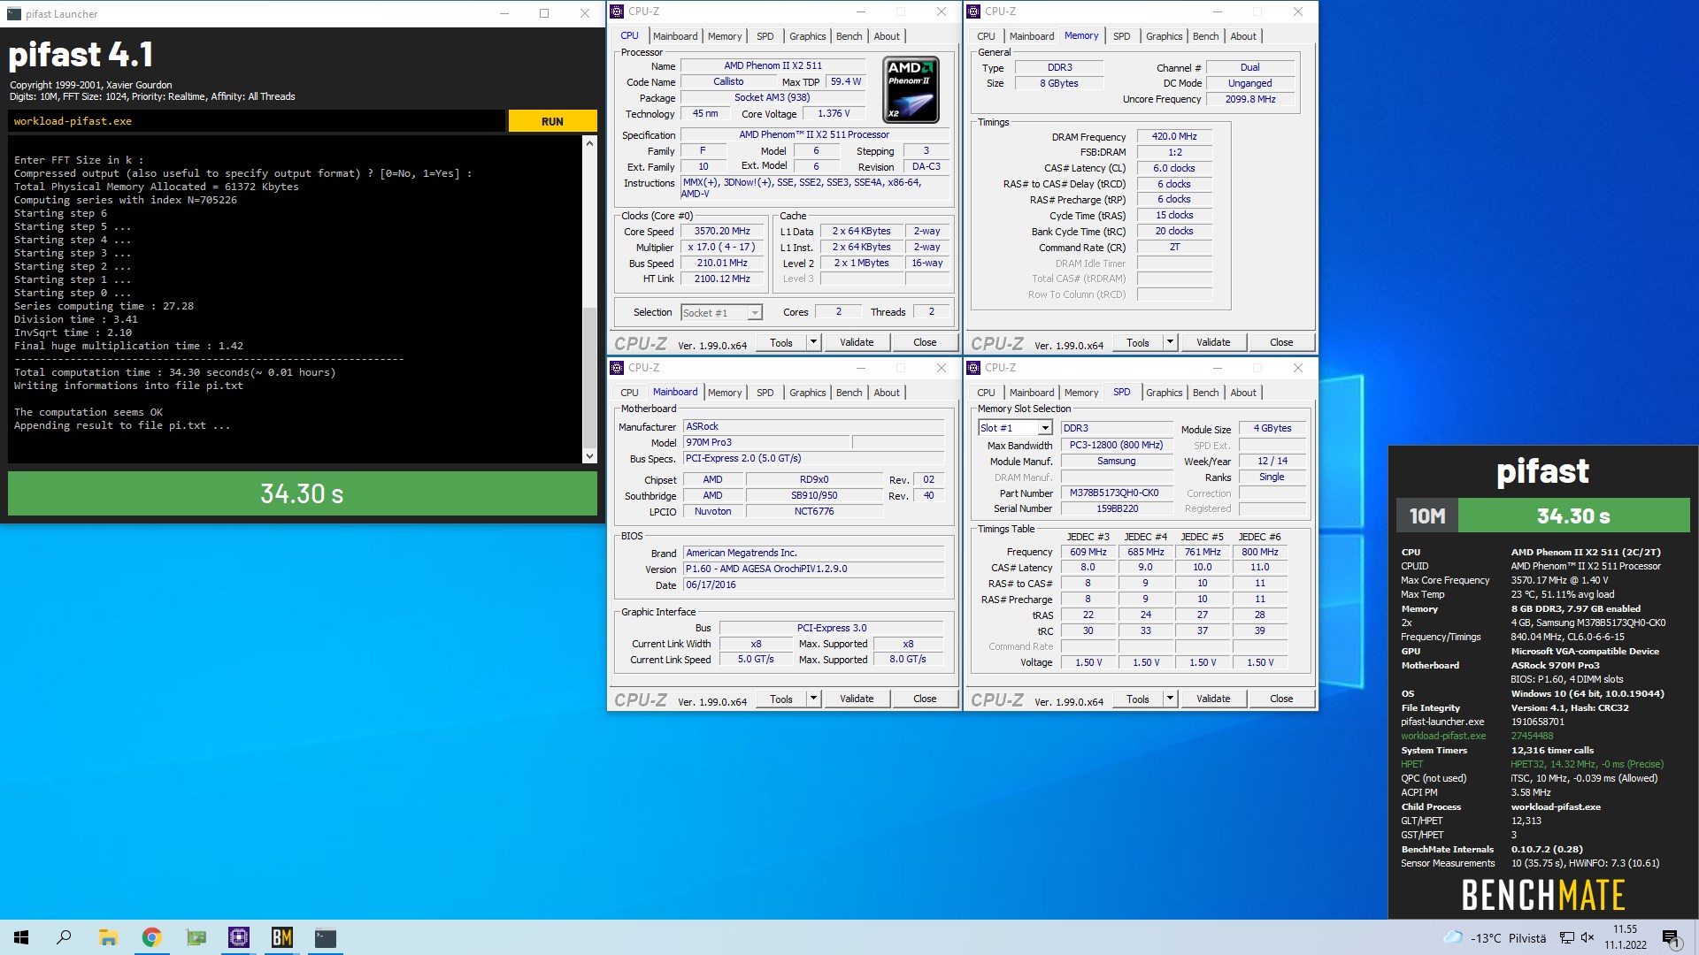The width and height of the screenshot is (1699, 955).
Task: Click the Core Speed value 3570.20 MHz
Action: (x=721, y=232)
